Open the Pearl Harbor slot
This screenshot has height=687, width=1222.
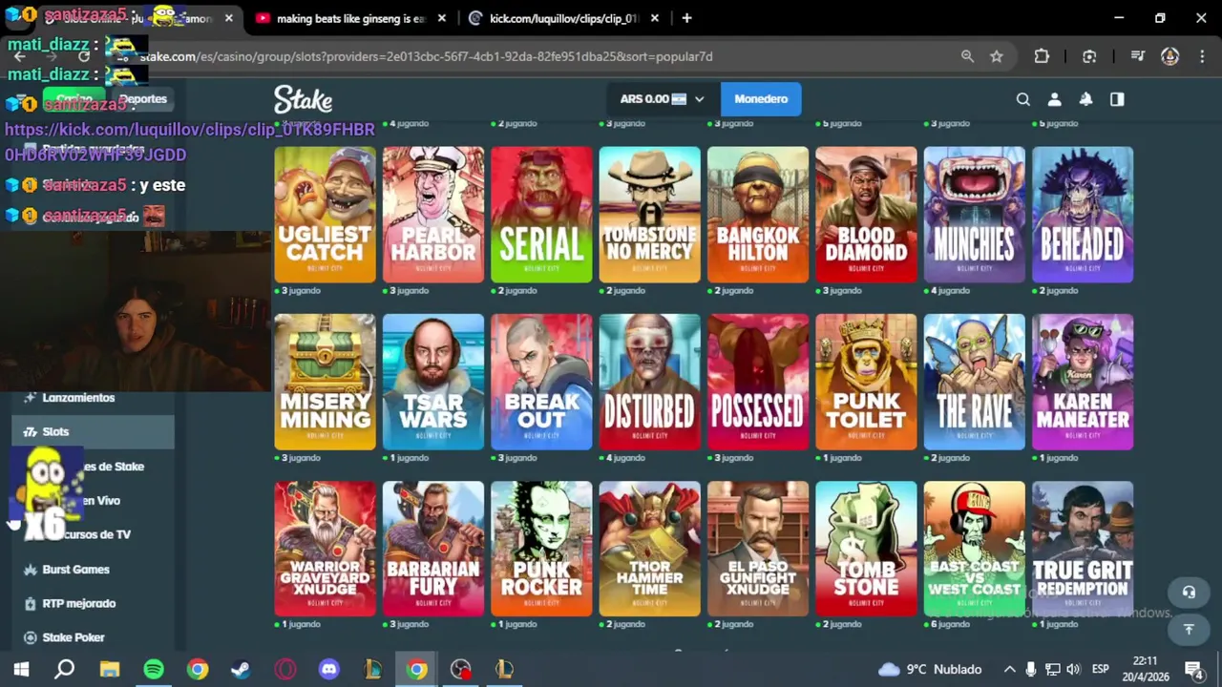[433, 215]
